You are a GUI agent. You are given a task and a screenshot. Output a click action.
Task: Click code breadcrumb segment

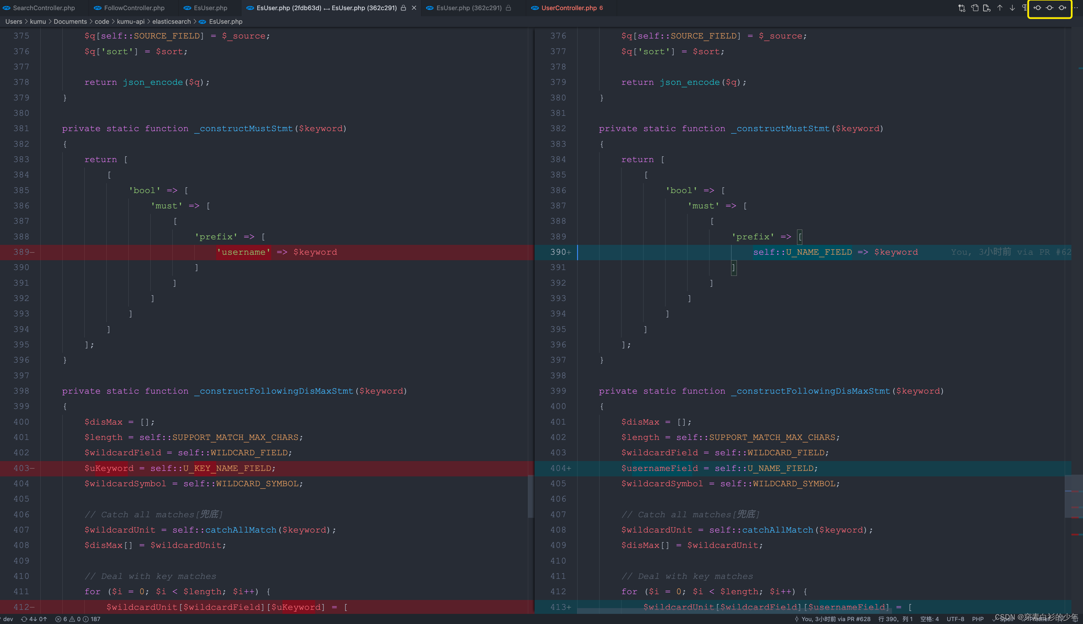point(102,21)
